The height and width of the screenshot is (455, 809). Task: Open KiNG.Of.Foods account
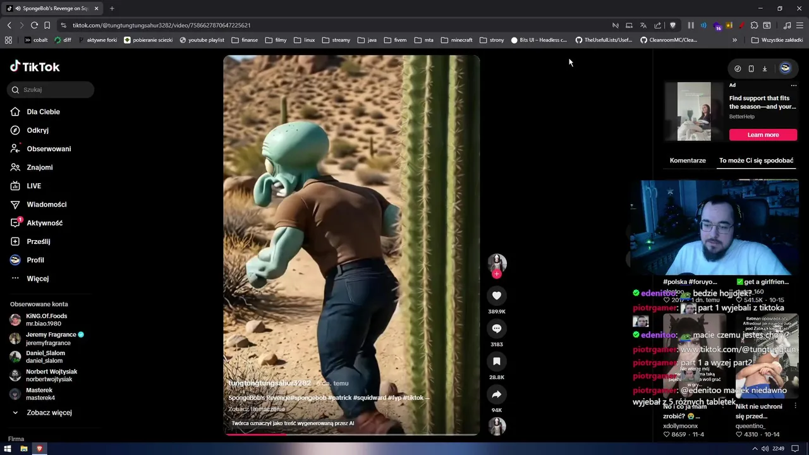(x=46, y=320)
